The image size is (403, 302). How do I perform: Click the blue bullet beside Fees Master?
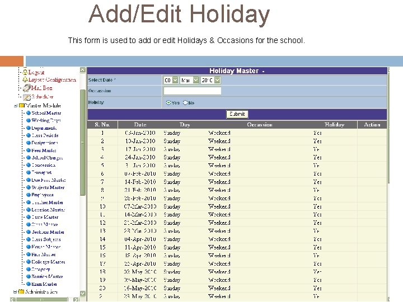click(29, 150)
